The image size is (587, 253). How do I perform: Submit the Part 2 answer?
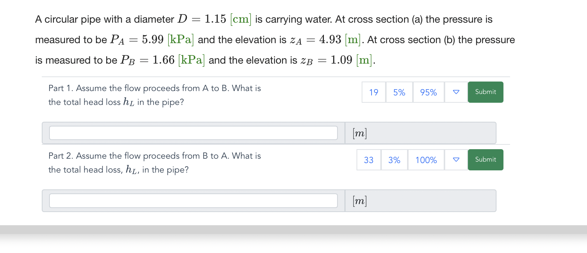pyautogui.click(x=486, y=160)
